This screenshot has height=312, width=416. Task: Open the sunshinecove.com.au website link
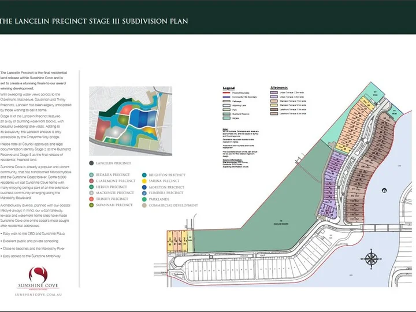(38, 295)
